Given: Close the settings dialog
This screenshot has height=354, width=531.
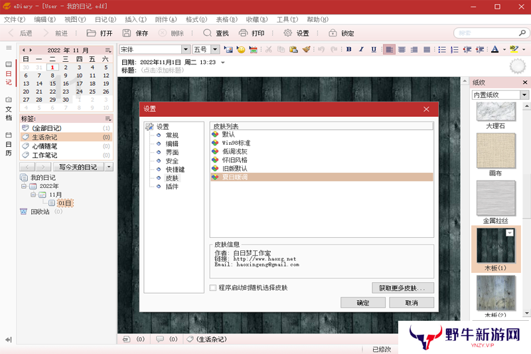Looking at the screenshot, I should [x=426, y=109].
